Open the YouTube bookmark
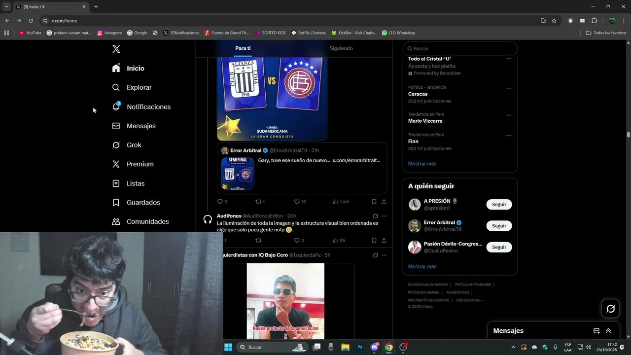Viewport: 631px width, 355px height. (x=30, y=33)
